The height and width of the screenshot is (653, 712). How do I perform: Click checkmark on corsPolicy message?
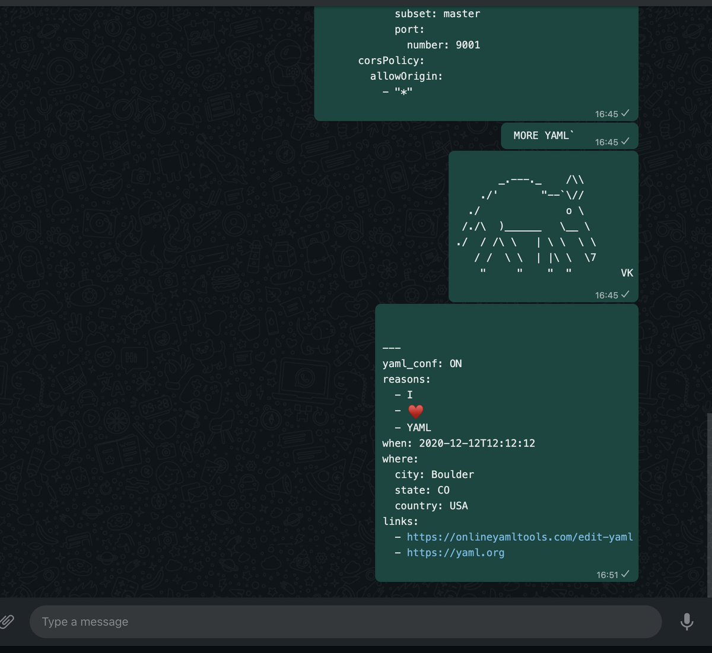[x=625, y=113]
